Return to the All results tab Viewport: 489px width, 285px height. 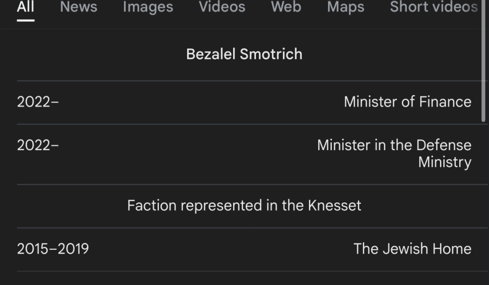26,7
